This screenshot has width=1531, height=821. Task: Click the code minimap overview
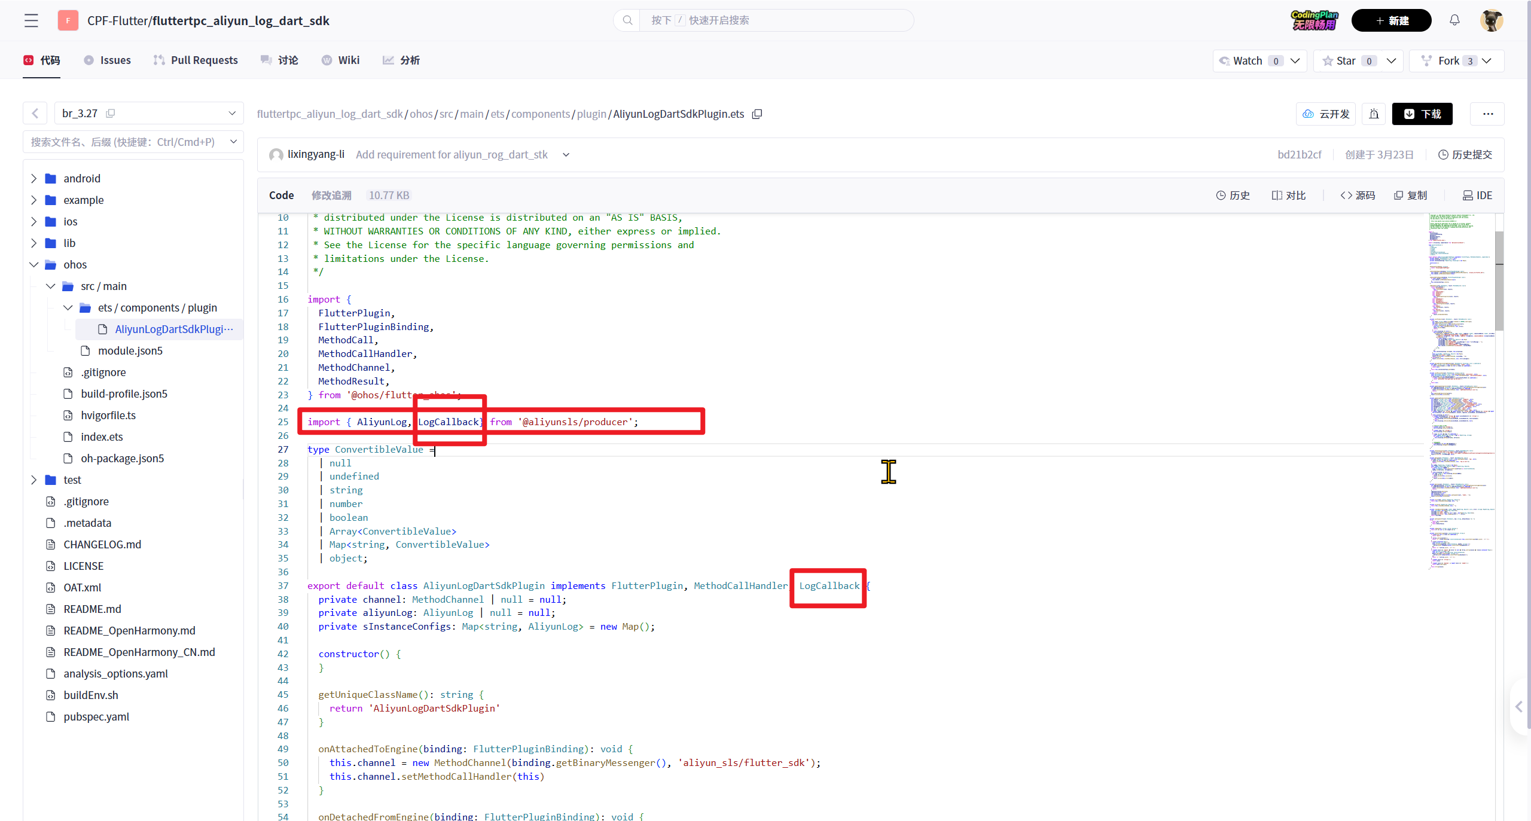pos(1462,392)
